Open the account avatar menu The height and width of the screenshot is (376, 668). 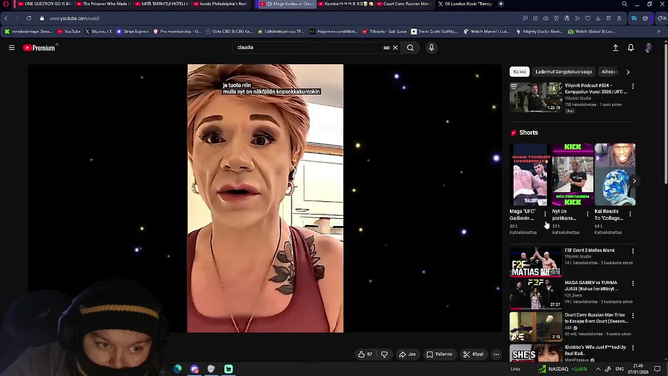[648, 48]
